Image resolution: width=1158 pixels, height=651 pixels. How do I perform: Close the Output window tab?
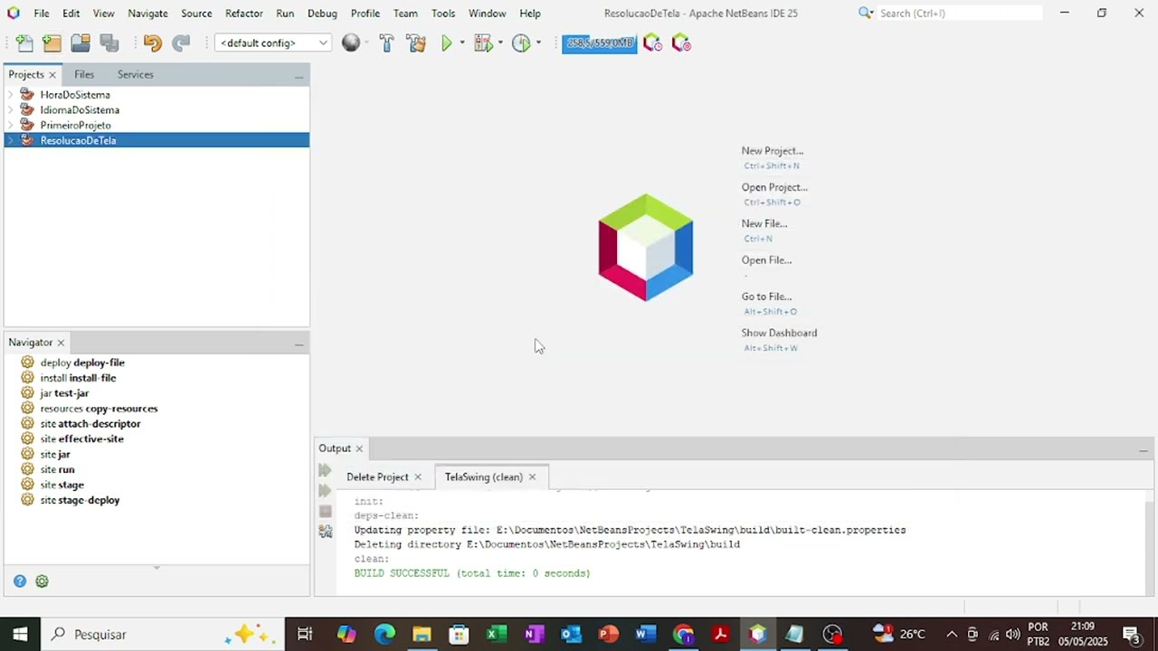tap(359, 449)
